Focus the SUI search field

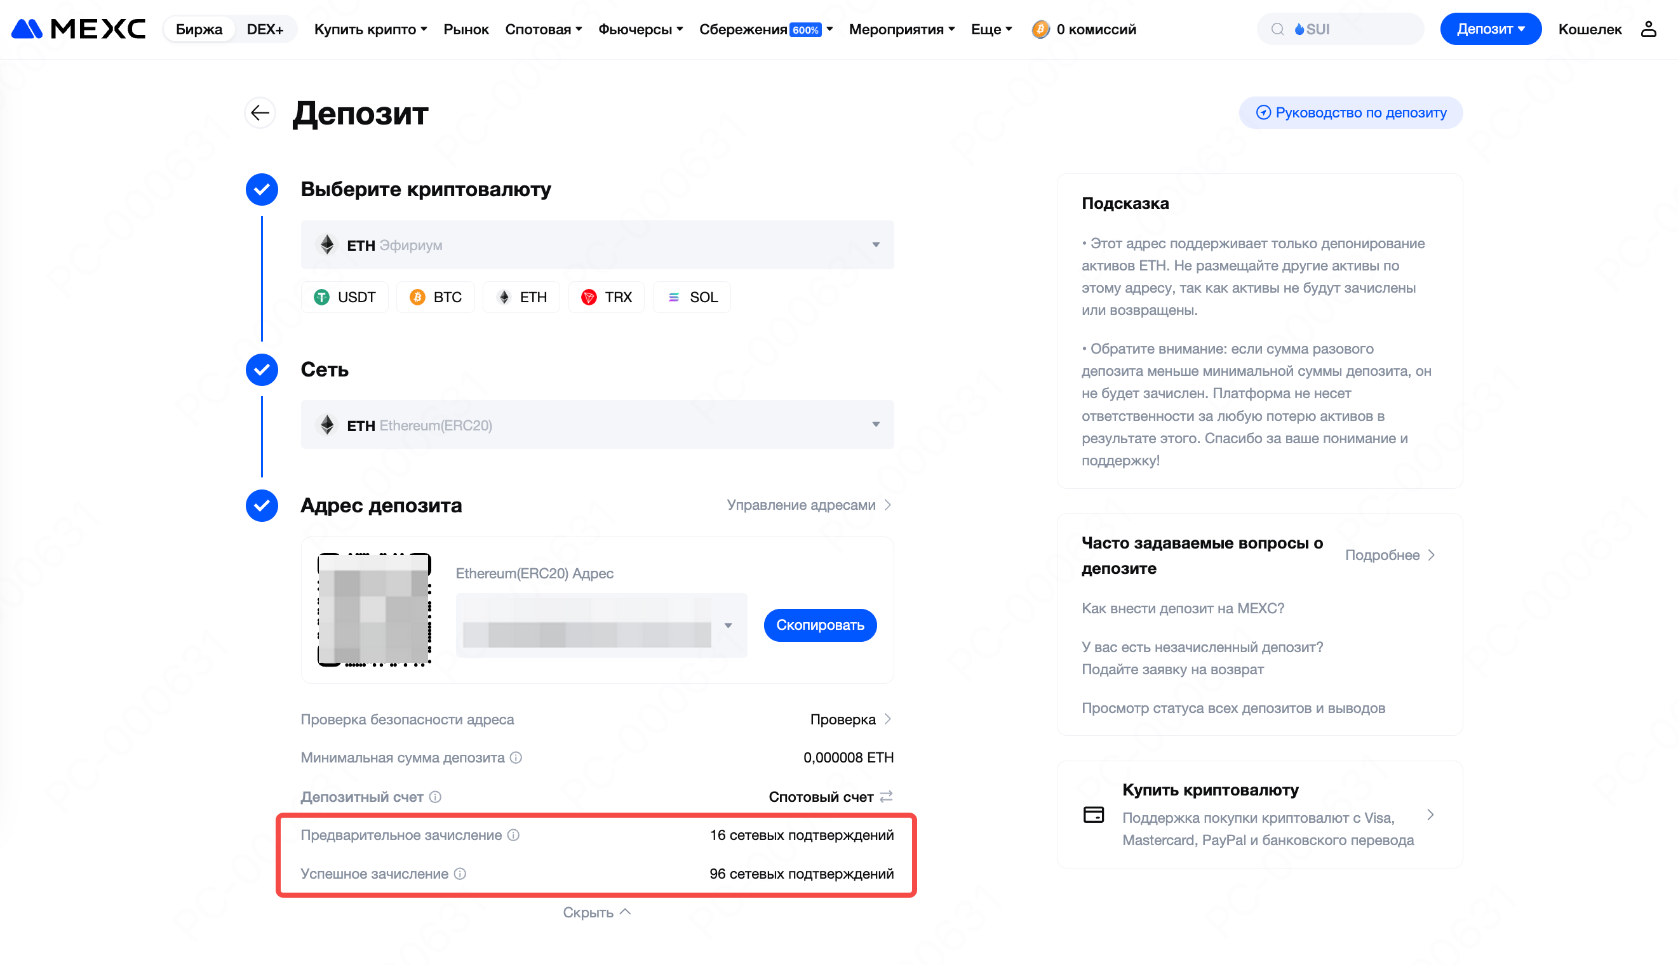(x=1340, y=29)
